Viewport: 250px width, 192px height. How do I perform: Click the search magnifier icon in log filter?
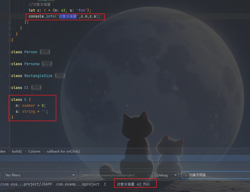click(185, 175)
